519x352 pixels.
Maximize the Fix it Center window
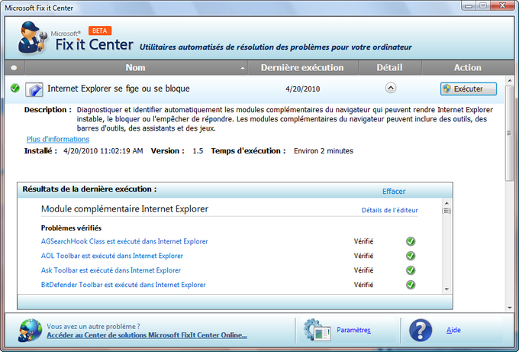point(483,5)
